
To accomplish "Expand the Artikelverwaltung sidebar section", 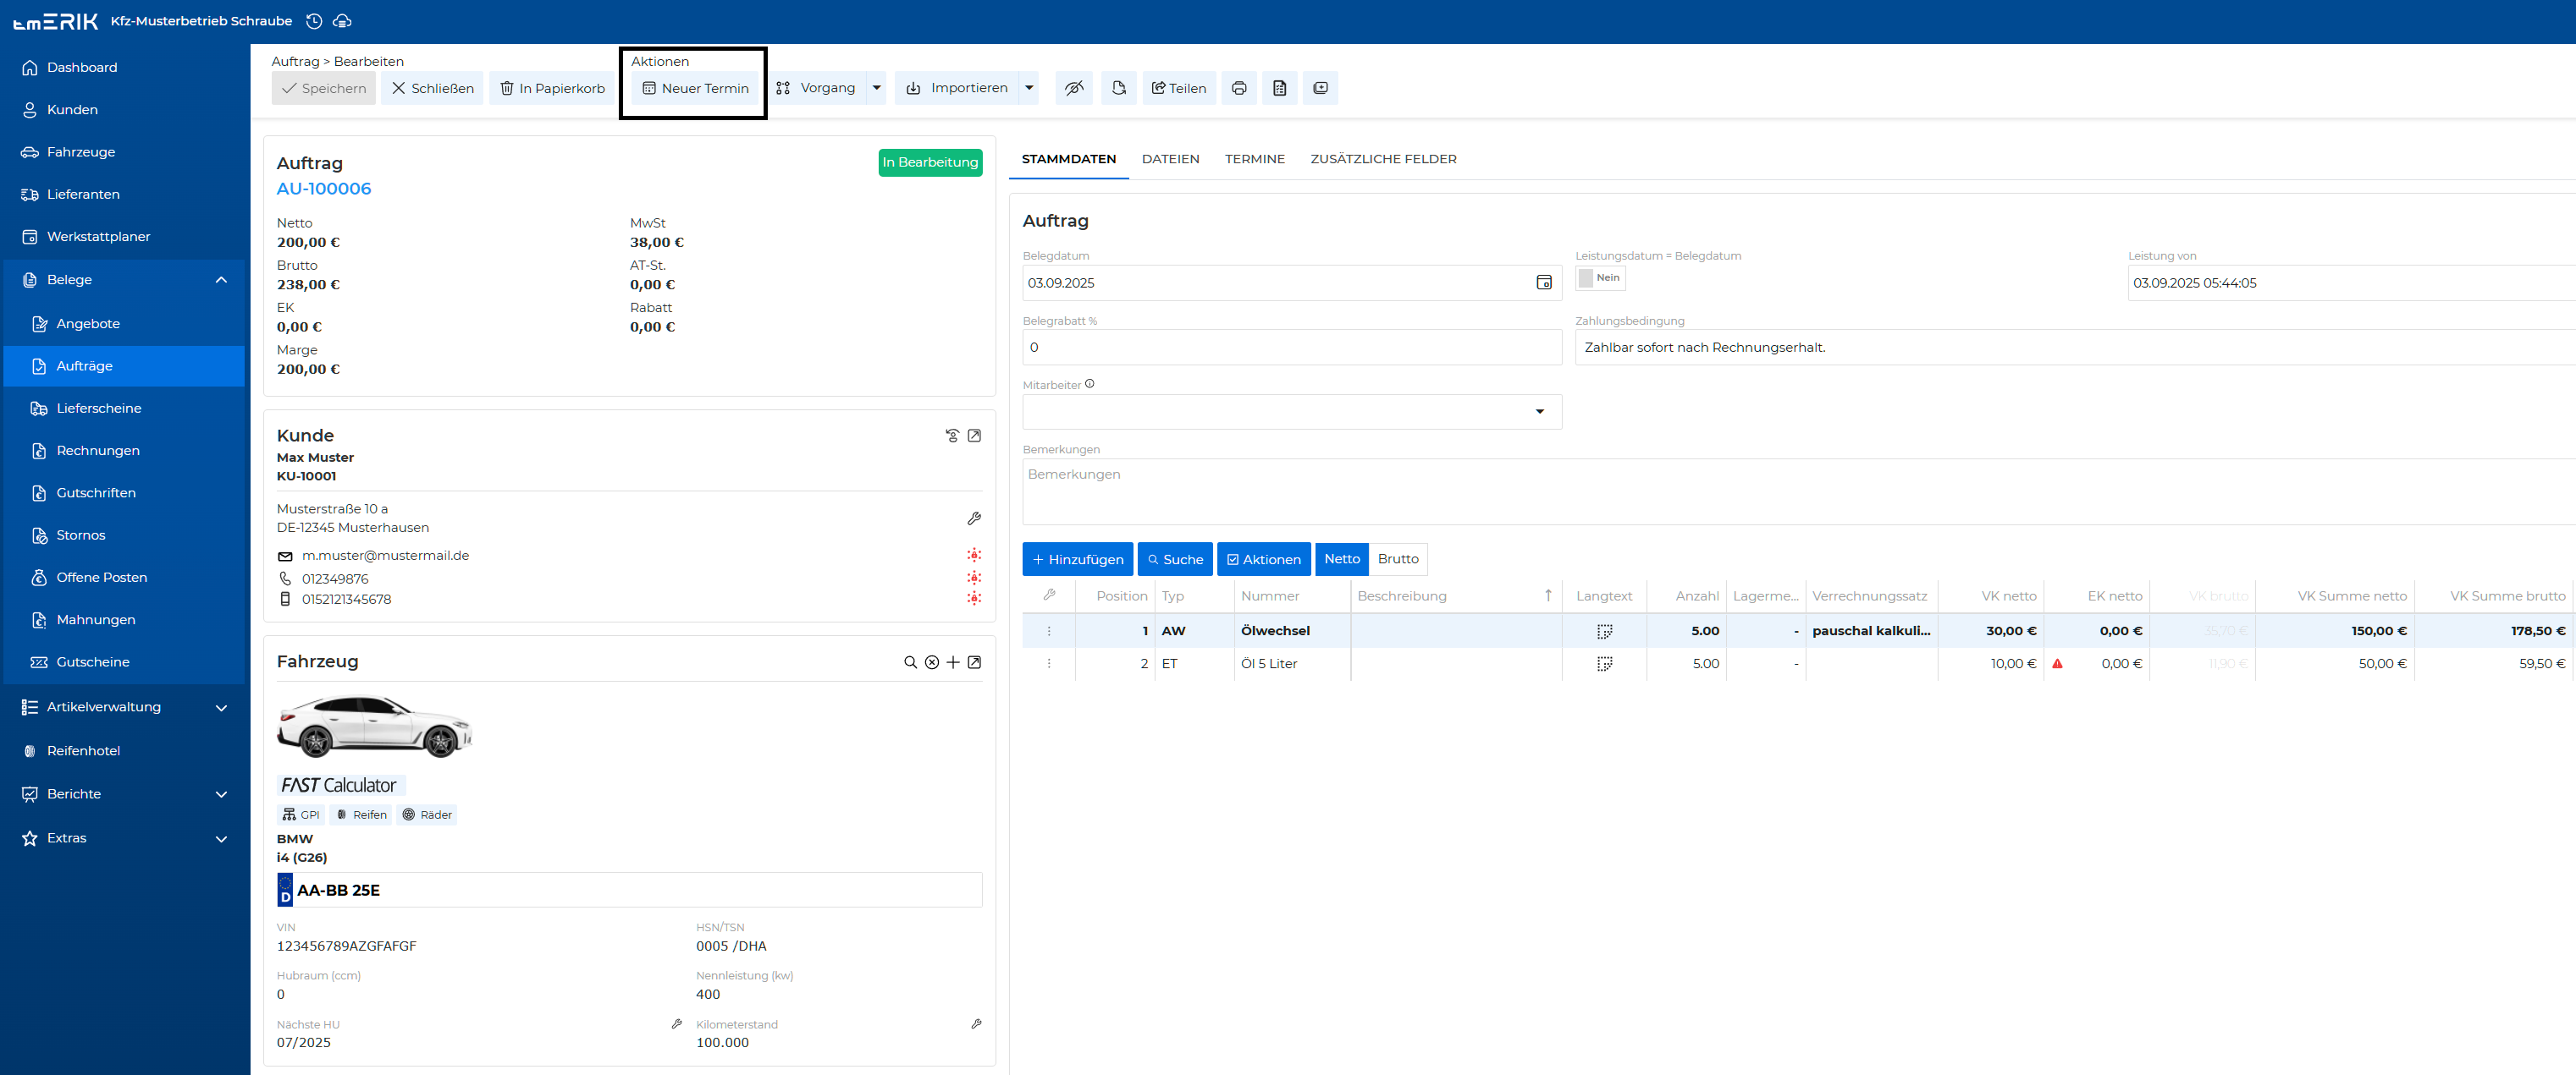I will tap(221, 707).
